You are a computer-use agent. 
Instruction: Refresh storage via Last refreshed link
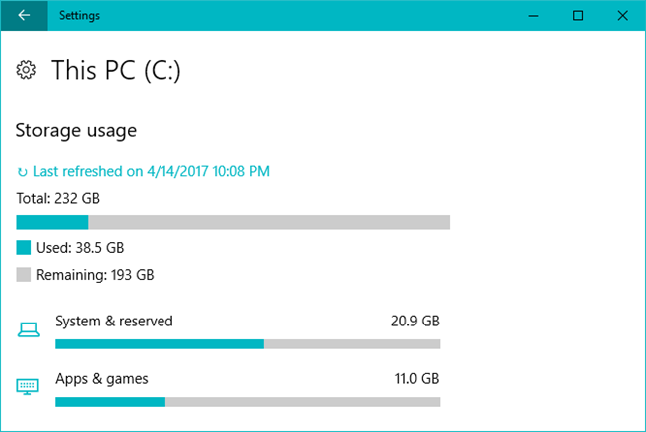coord(152,171)
